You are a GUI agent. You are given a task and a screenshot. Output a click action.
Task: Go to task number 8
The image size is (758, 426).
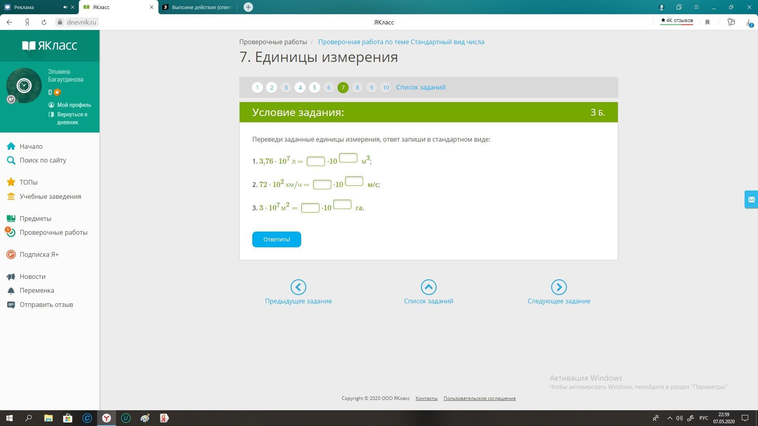[x=357, y=88]
